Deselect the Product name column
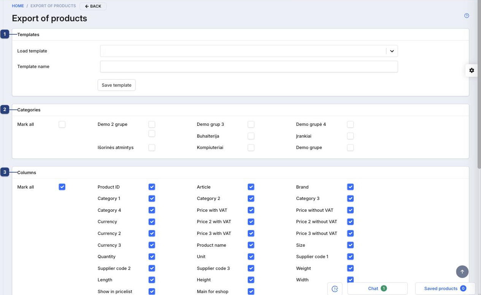Screen dimensions: 481x295 251,245
